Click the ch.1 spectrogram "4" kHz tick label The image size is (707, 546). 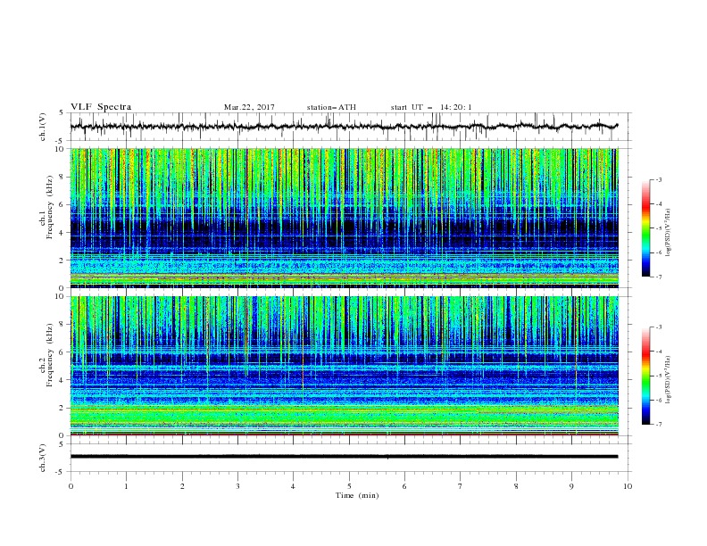63,233
